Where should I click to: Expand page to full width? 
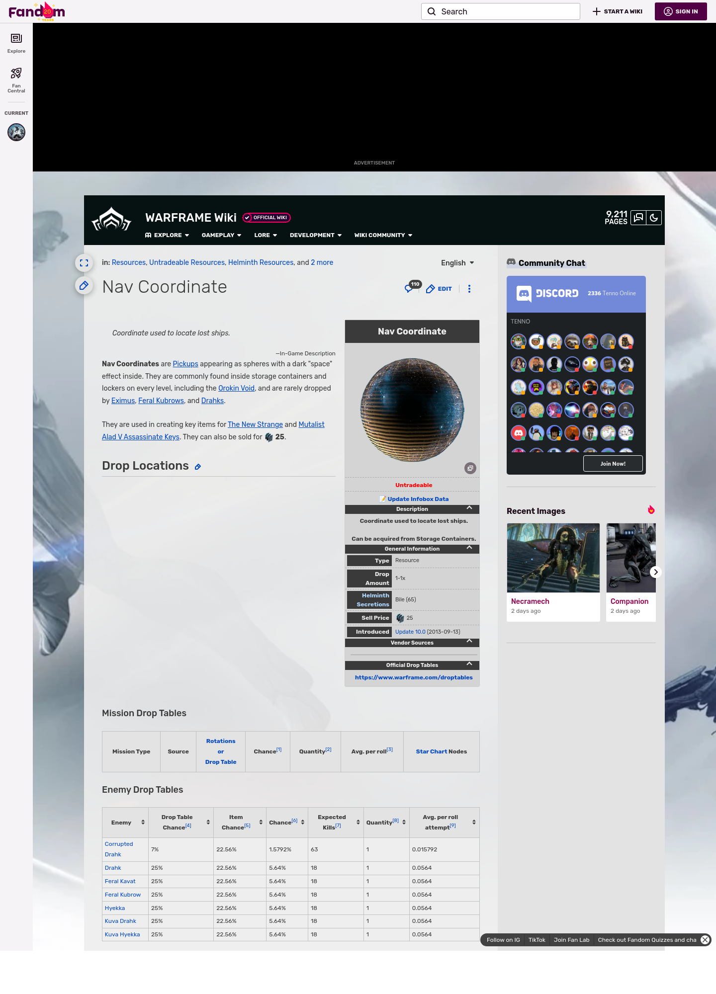click(x=84, y=263)
